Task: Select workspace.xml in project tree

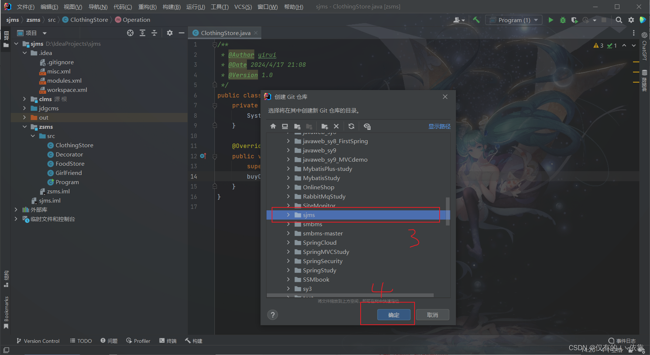Action: point(67,90)
